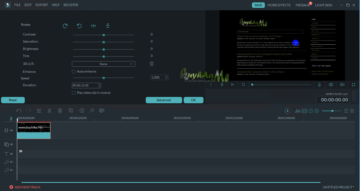Open the EDIT menu

(28, 5)
